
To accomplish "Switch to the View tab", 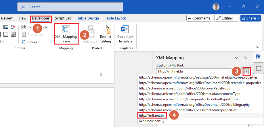I will click(22, 18).
